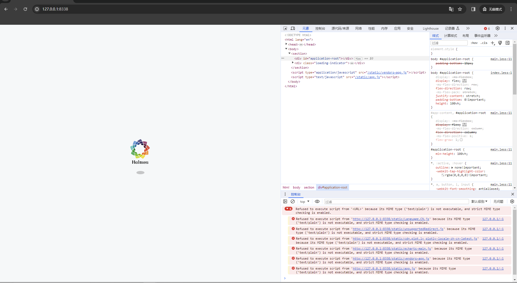Open index.less:1 stylesheet link
Image resolution: width=517 pixels, height=283 pixels.
[501, 73]
